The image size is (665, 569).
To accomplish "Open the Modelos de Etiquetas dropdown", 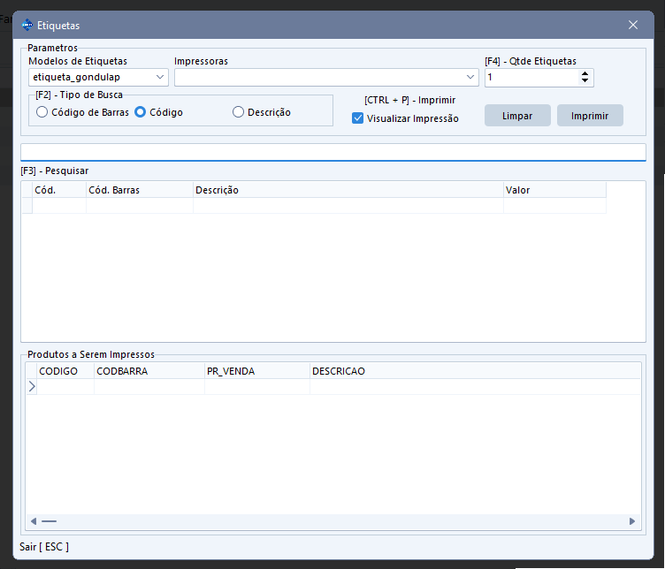I will (x=160, y=78).
